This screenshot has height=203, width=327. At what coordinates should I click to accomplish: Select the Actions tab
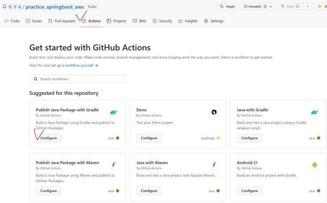92,21
